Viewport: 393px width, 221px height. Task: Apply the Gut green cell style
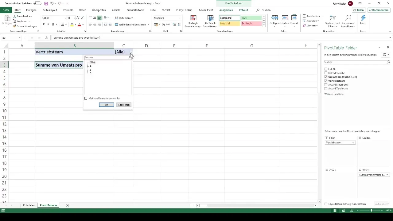251,18
